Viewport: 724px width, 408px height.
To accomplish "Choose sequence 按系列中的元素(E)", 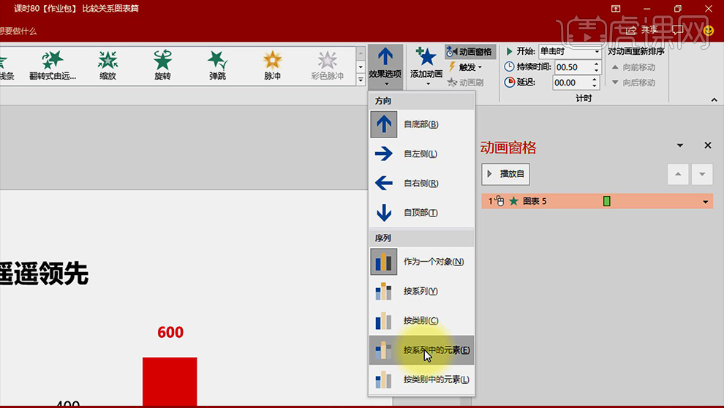I will pyautogui.click(x=421, y=350).
